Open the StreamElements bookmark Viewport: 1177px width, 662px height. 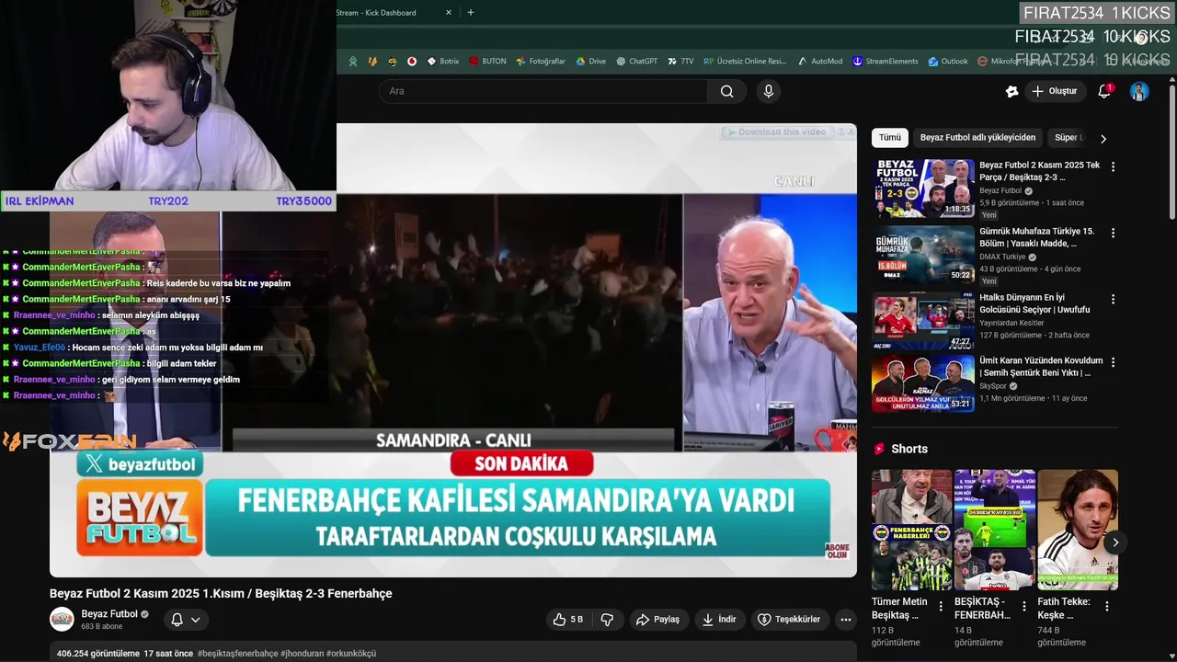885,62
